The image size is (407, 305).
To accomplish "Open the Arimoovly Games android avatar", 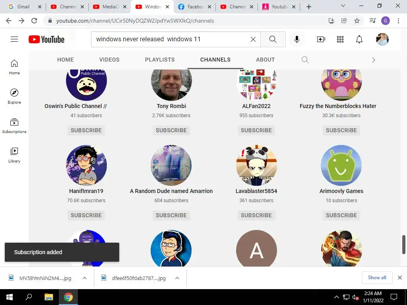I will coord(341,165).
